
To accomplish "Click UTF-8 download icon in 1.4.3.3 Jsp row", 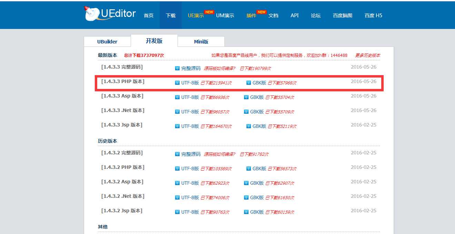I will pyautogui.click(x=177, y=126).
